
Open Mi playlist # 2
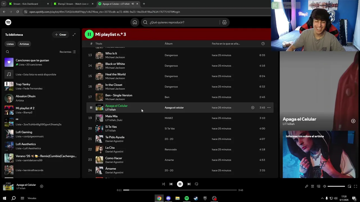coord(41,110)
